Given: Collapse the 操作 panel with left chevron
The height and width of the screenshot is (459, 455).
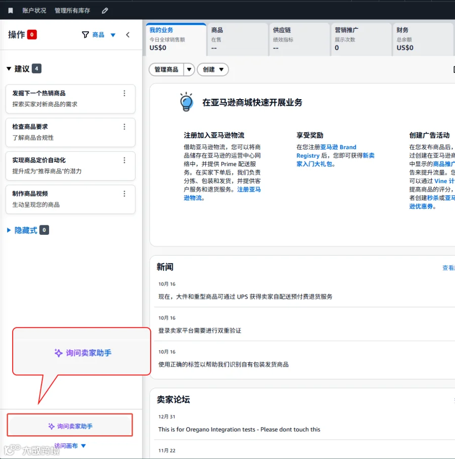Looking at the screenshot, I should pos(128,35).
